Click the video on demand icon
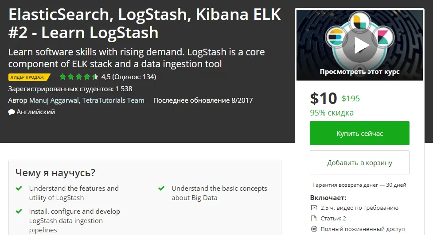Viewport: 433px width, 235px height. [314, 208]
